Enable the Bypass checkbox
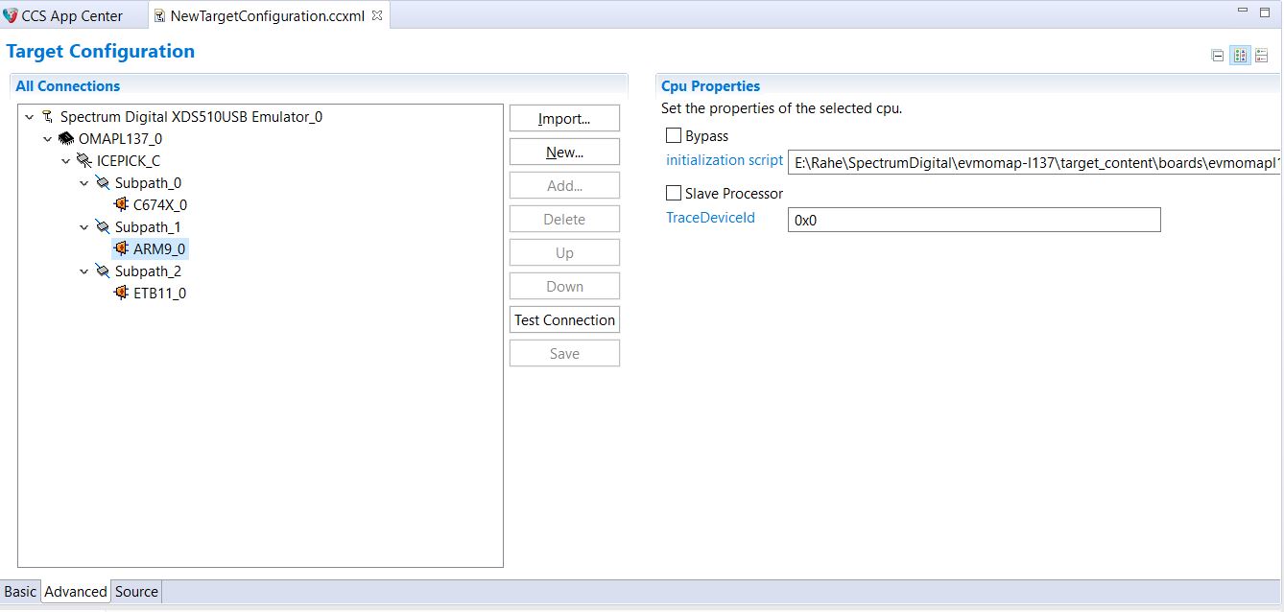This screenshot has width=1284, height=612. coord(674,136)
